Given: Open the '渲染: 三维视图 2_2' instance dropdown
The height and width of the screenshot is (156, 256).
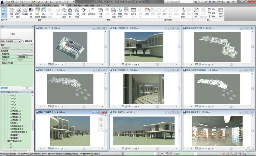Looking at the screenshot, I should [11, 41].
